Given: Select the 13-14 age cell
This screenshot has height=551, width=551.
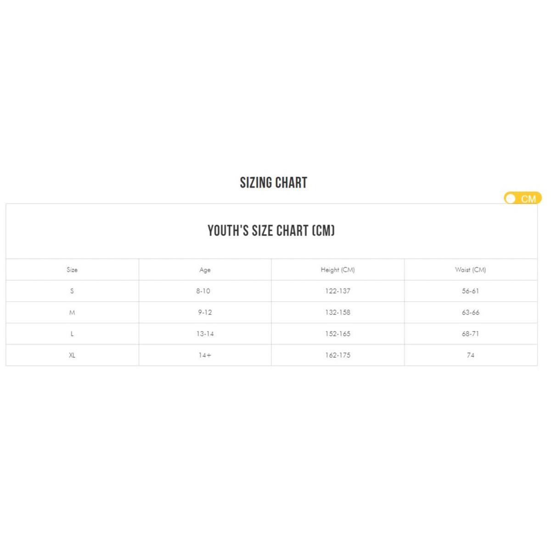Looking at the screenshot, I should [205, 334].
